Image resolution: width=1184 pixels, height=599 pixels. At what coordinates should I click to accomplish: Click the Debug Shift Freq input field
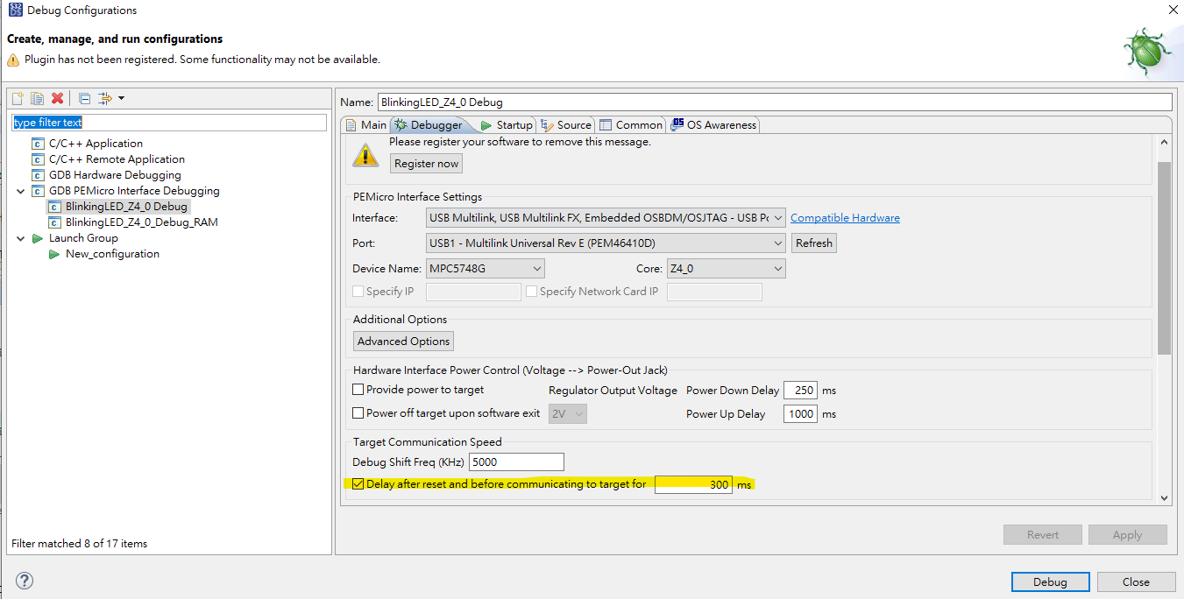517,462
